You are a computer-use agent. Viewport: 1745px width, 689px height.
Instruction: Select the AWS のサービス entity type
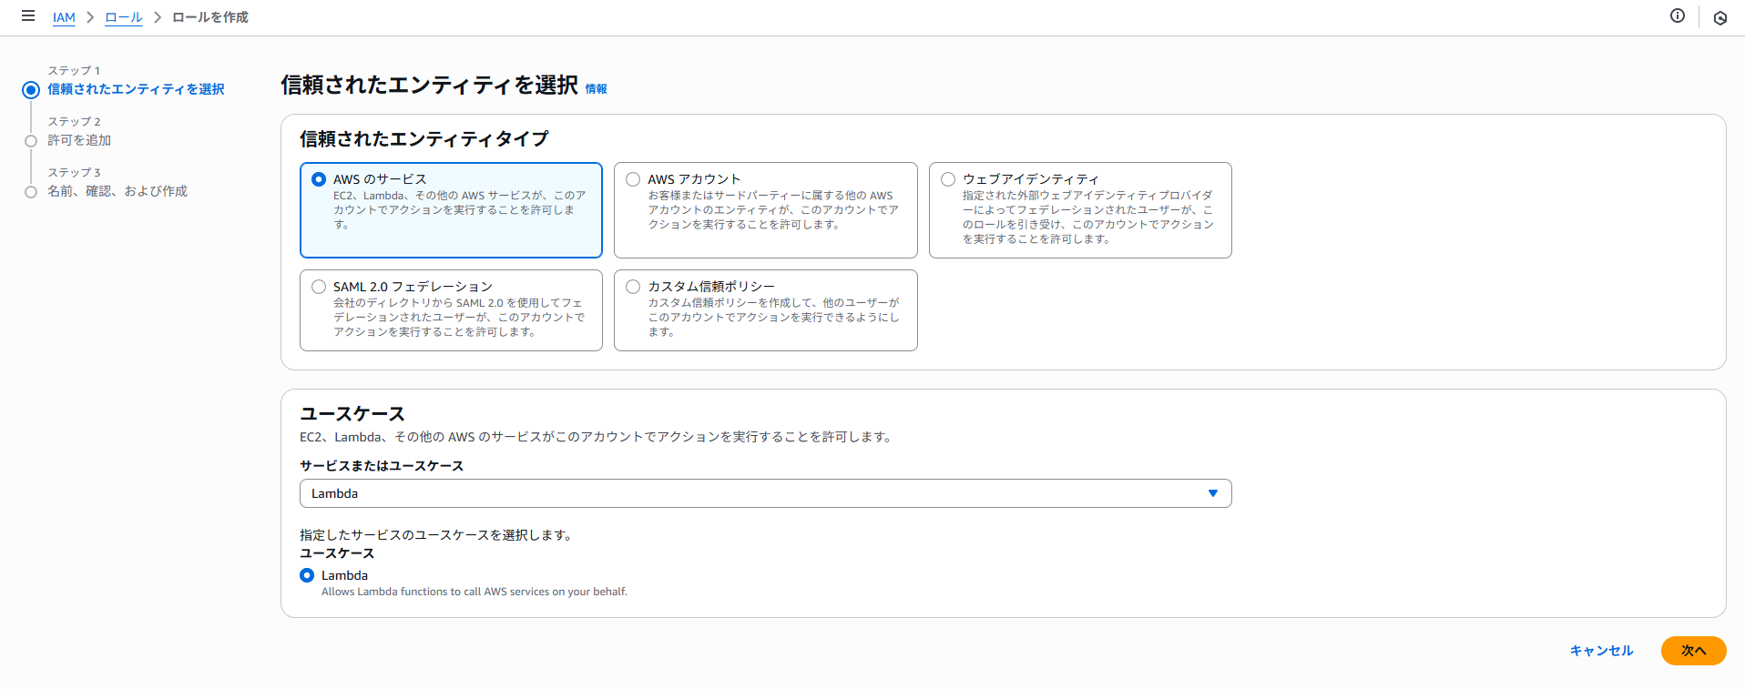(451, 209)
